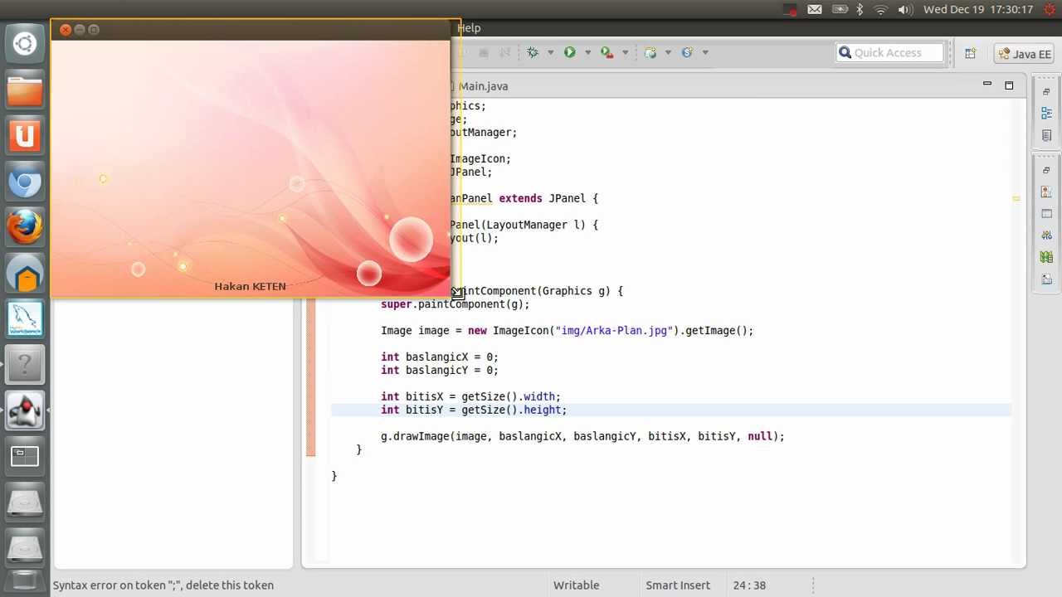
Task: Open the Bluetooth indicator in top panel
Action: coord(860,10)
